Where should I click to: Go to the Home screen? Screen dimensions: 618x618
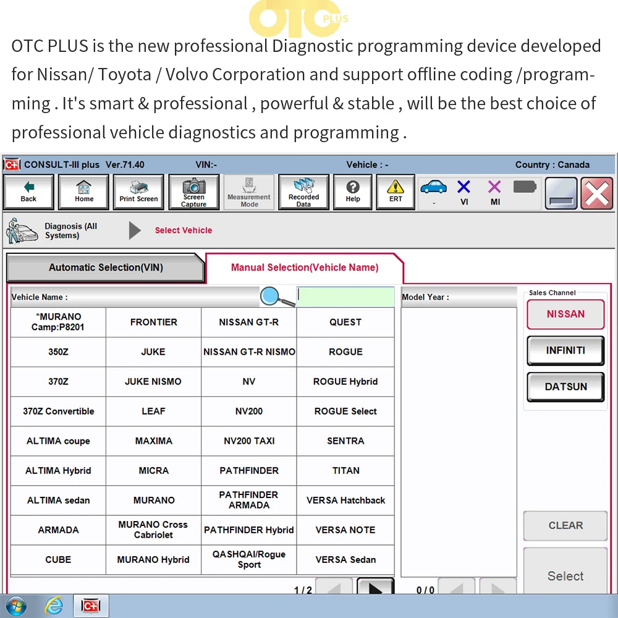click(83, 192)
